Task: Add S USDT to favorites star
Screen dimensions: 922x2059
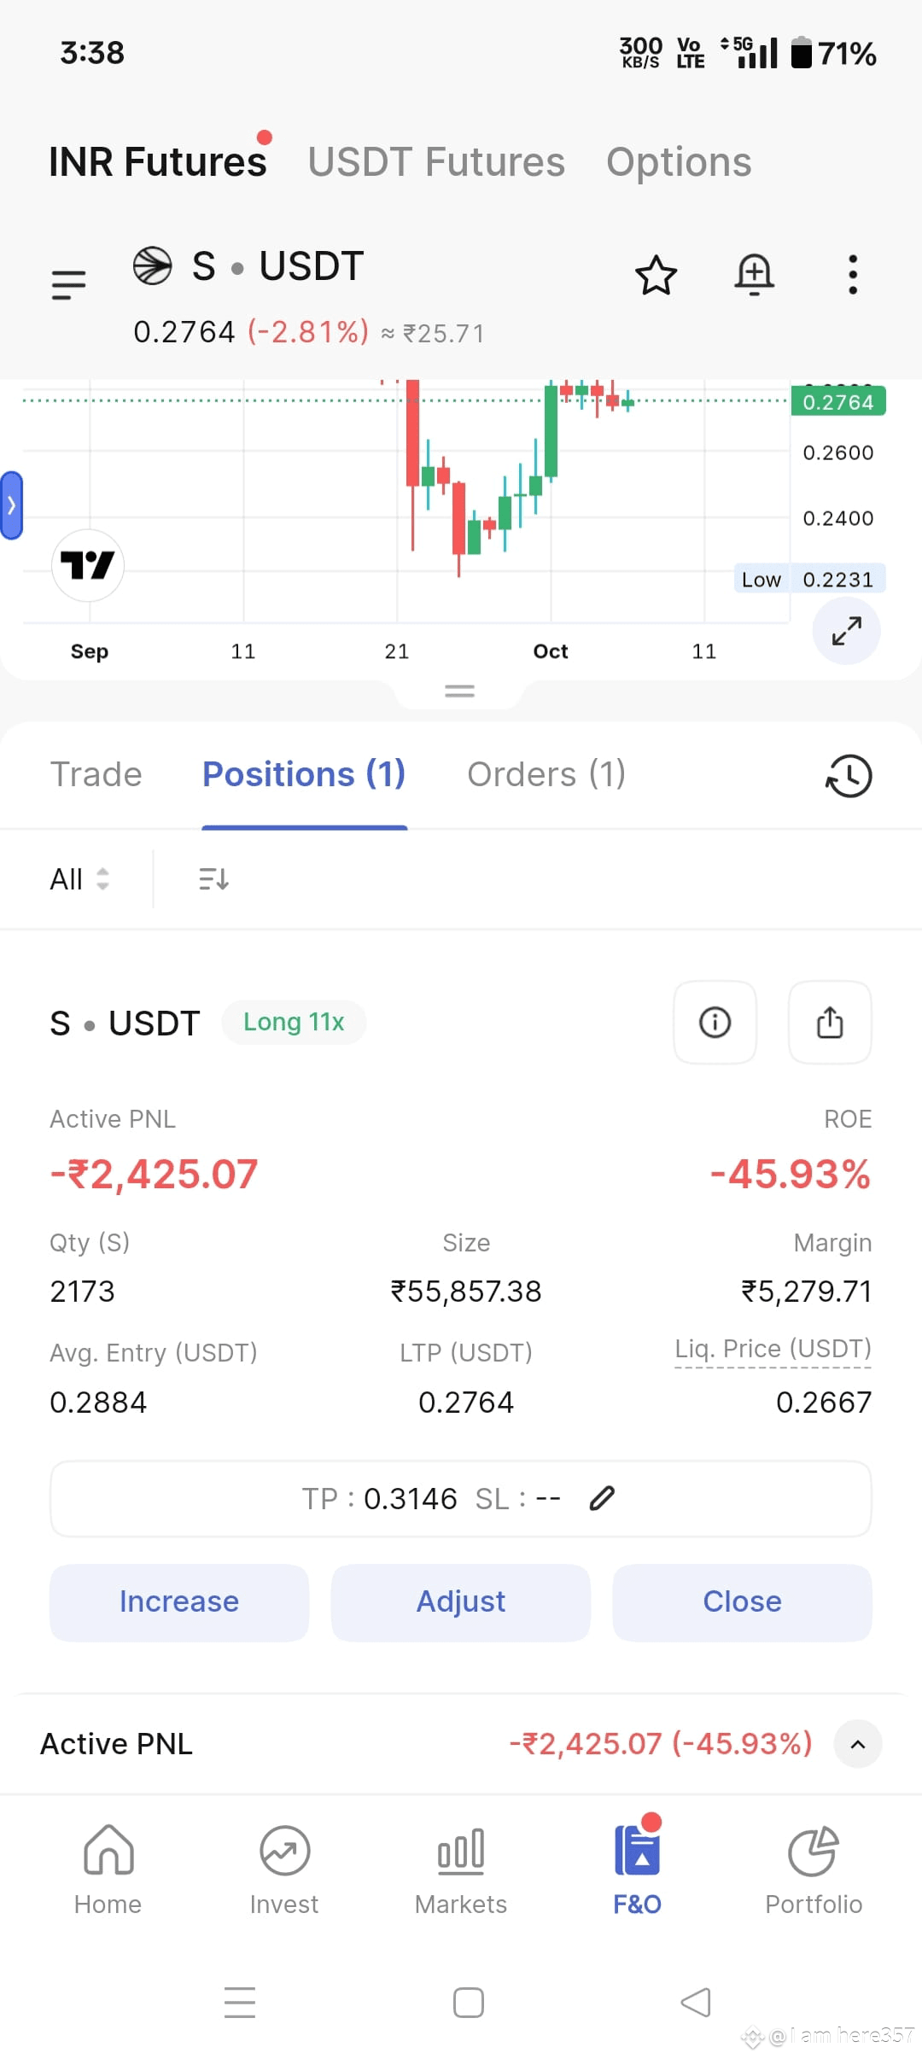Action: 656,275
